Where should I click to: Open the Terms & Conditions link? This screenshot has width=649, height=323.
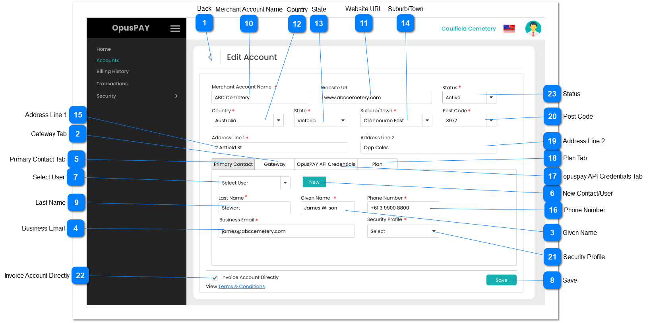point(241,286)
